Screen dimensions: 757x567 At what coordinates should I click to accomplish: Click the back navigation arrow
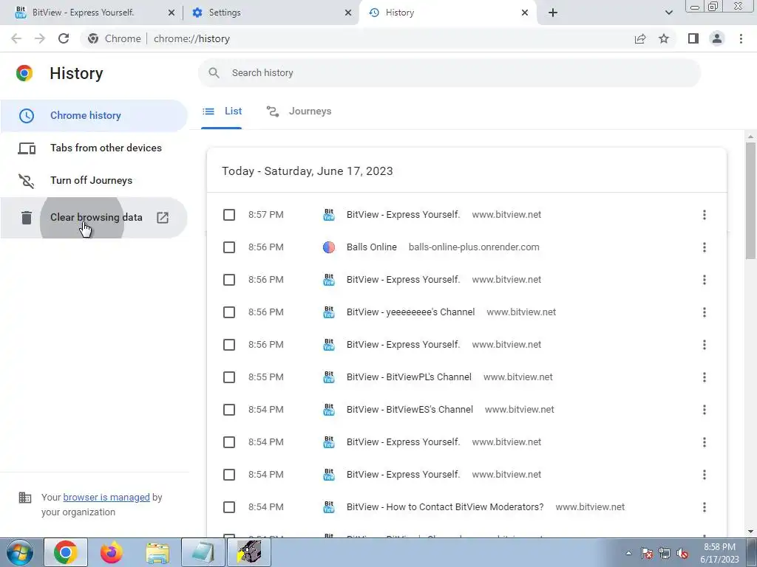click(16, 38)
